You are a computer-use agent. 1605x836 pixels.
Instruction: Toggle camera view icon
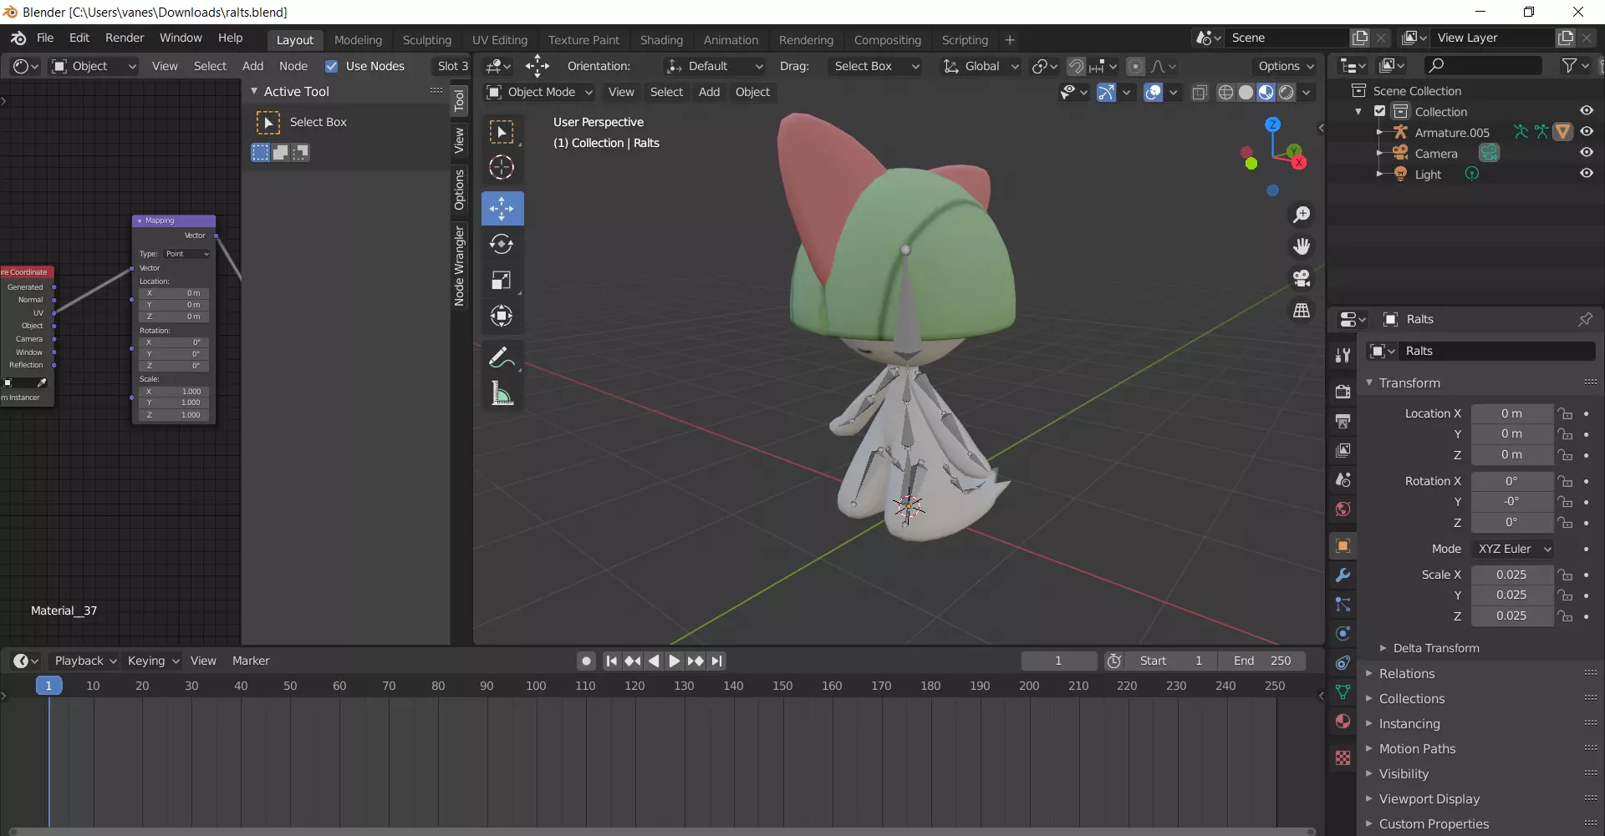[x=1302, y=278]
